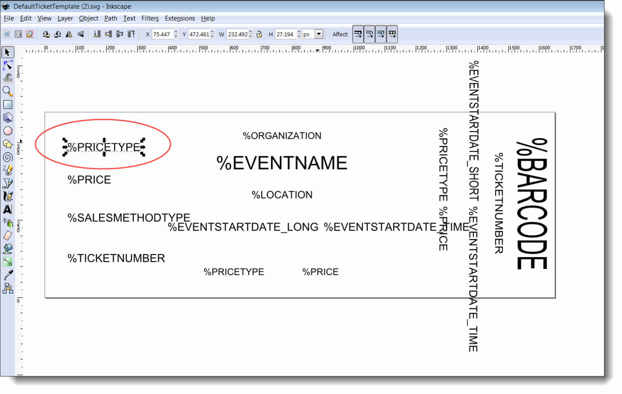Viewport: 622px width, 394px height.
Task: Flip selection horizontally
Action: (x=69, y=34)
